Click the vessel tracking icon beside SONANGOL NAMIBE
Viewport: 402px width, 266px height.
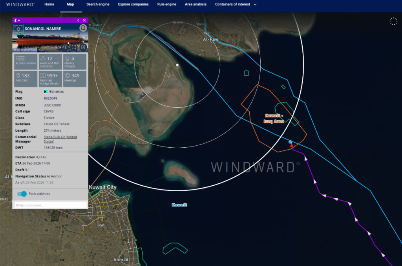(x=18, y=29)
